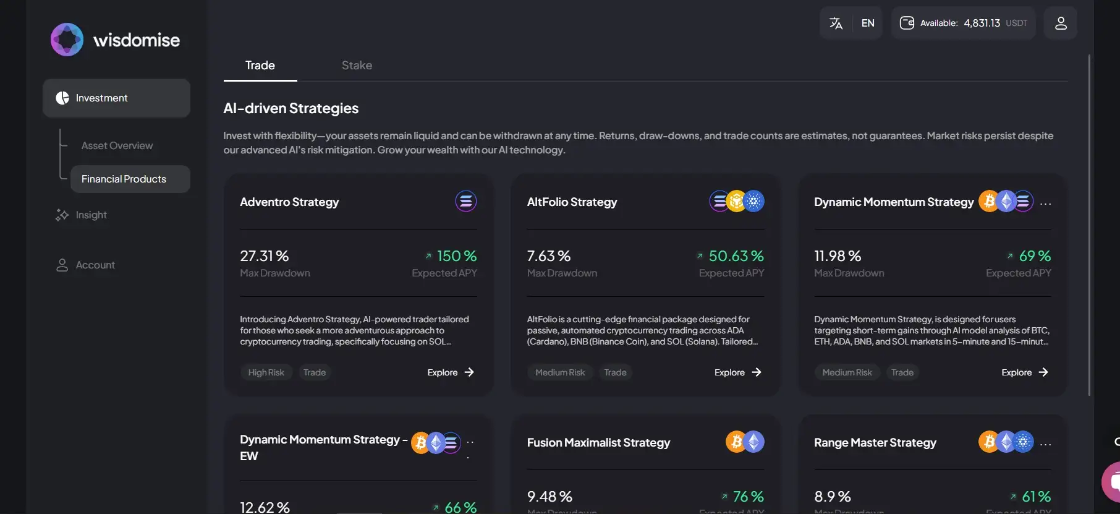Screen dimensions: 1120x514
Task: Click the Solana coin icon on Adventro Strategy
Action: (x=466, y=202)
